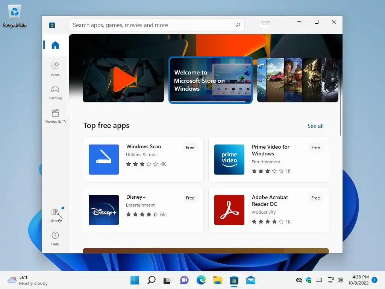This screenshot has height=289, width=385.
Task: Click Free button for Windows Scan
Action: click(190, 148)
